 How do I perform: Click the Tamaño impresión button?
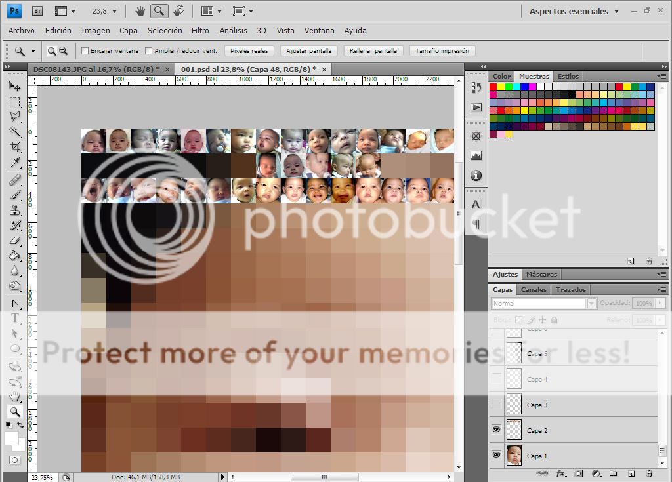pos(442,51)
